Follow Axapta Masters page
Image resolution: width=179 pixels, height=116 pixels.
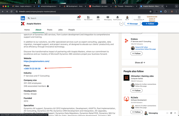point(150,24)
